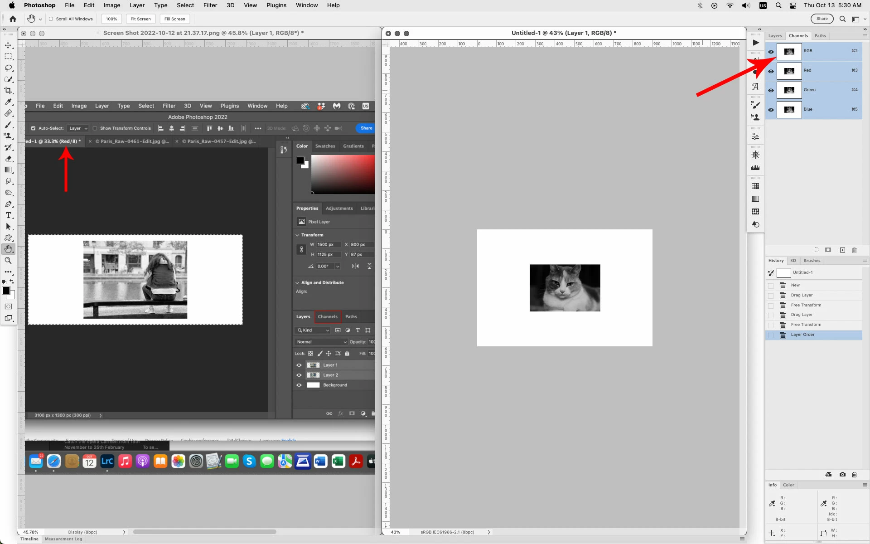Open the Filter menu
870x544 pixels.
(x=210, y=5)
